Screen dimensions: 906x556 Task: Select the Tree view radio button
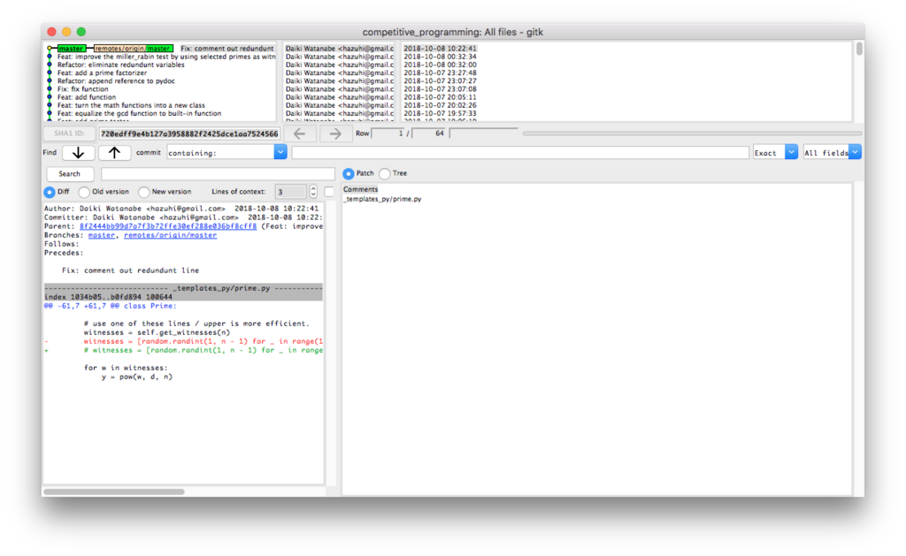pos(385,173)
